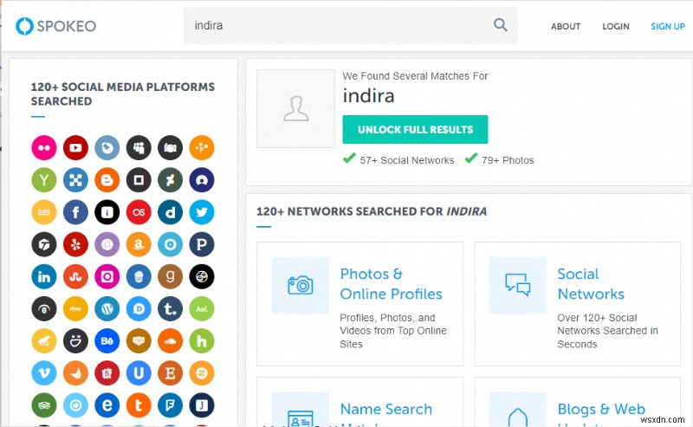This screenshot has width=693, height=427.
Task: Click the green Y platform icon
Action: pyautogui.click(x=44, y=180)
